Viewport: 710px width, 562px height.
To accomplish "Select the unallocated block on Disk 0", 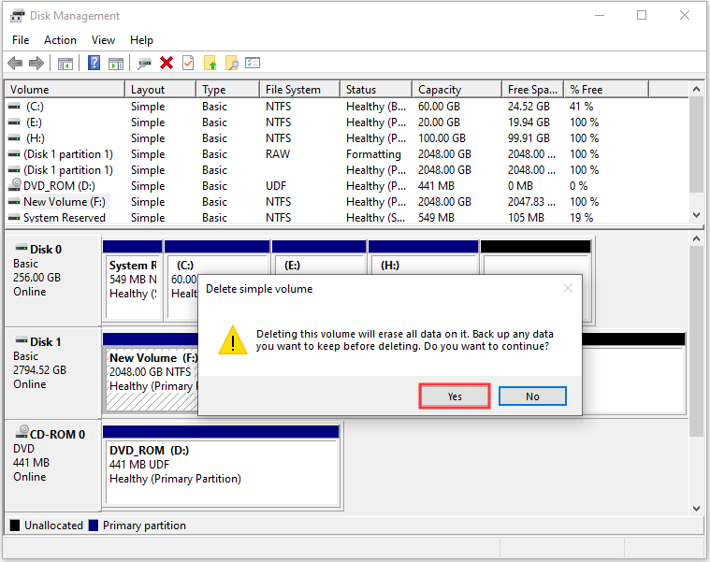I will [x=536, y=257].
